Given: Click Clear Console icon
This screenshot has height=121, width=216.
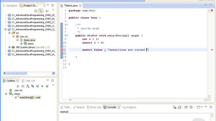Looking at the screenshot, I should [x=174, y=107].
